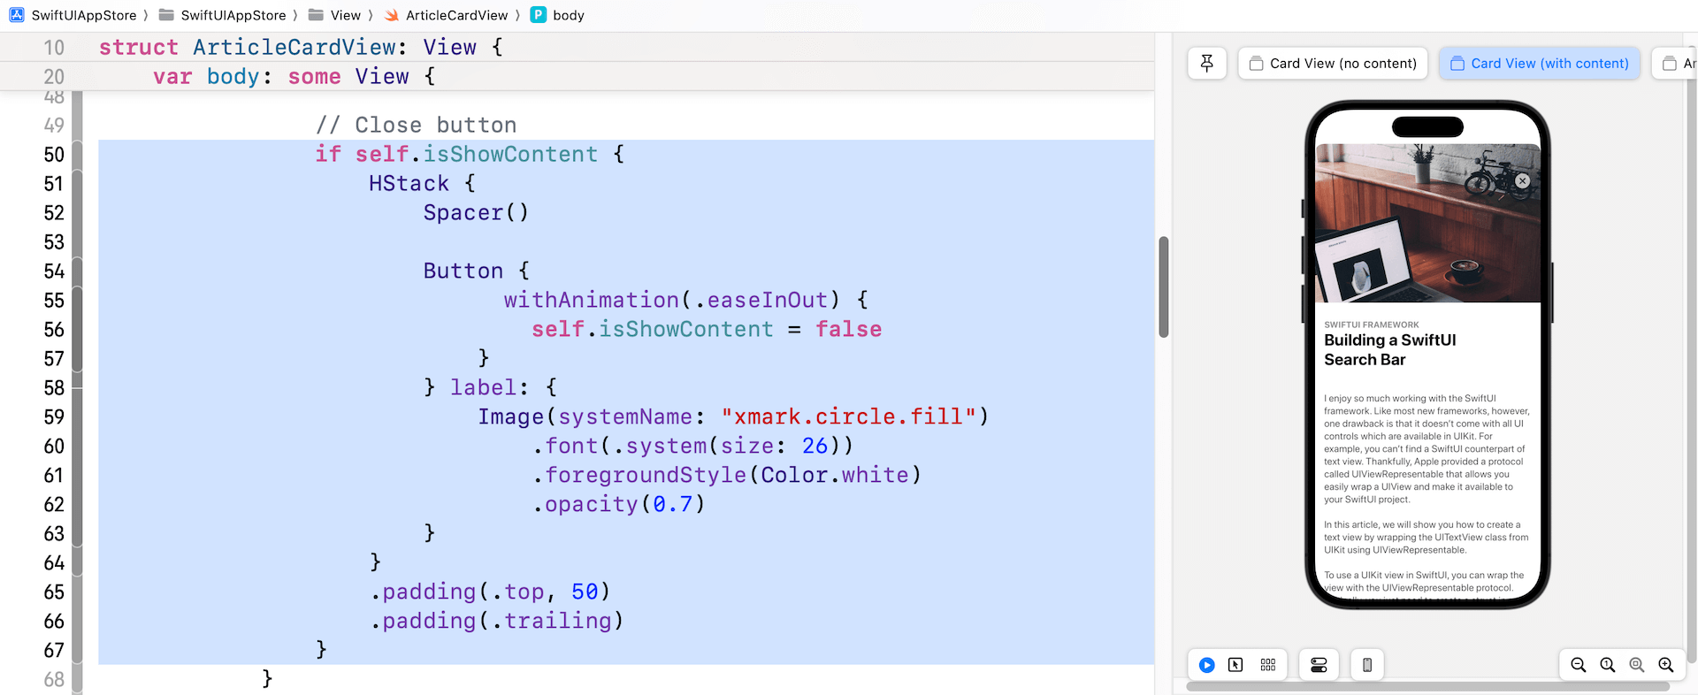Click the article image in the phone preview
Viewport: 1698px width, 695px height.
1427,223
